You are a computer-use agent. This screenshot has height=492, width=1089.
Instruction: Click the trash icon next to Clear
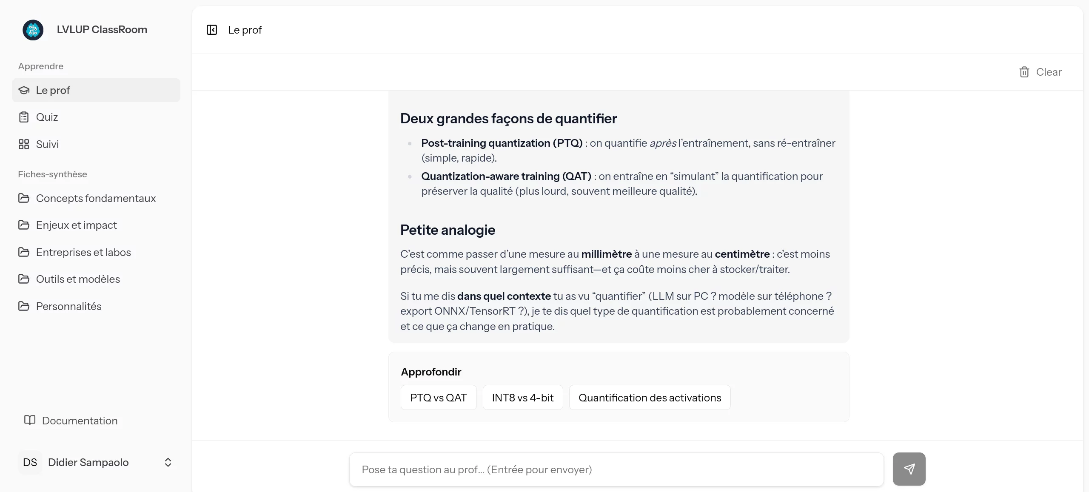point(1024,72)
